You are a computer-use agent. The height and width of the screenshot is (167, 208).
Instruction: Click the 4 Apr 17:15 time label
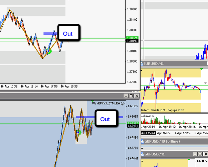(x=182, y=133)
